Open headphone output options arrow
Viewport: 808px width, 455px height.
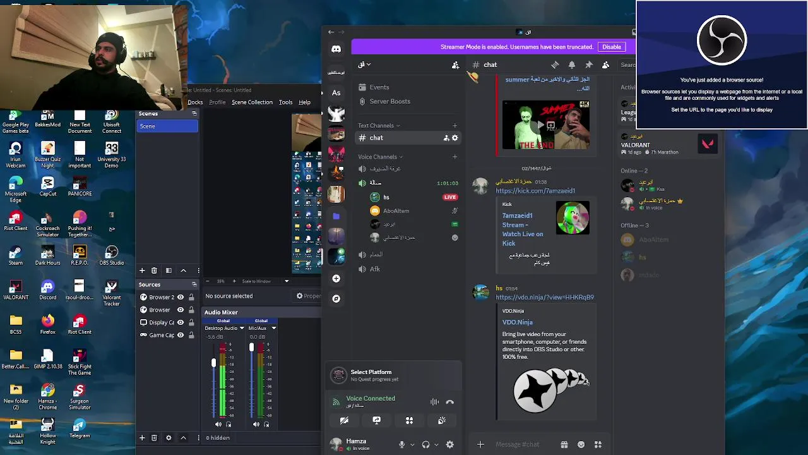point(436,445)
